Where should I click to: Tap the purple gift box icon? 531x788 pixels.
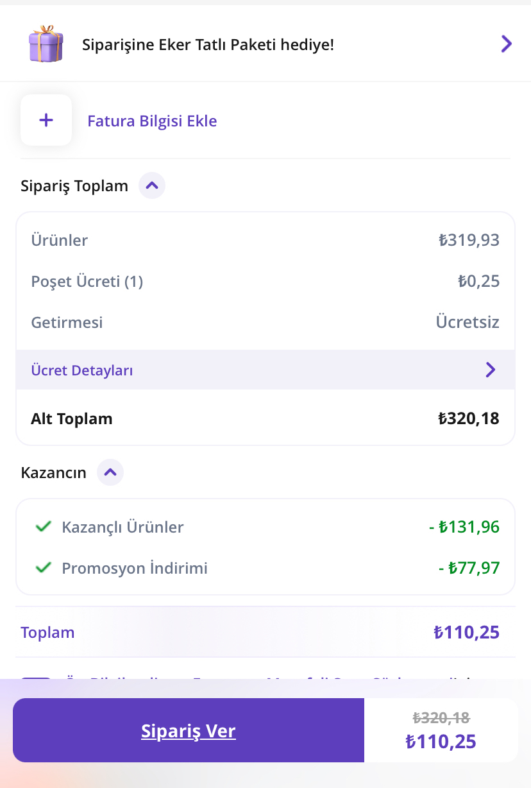tap(46, 44)
